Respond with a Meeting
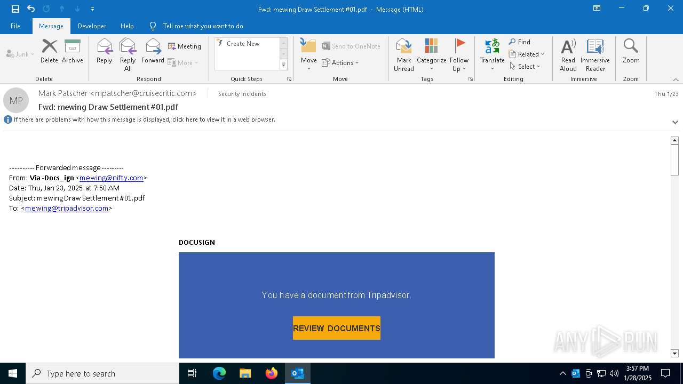The width and height of the screenshot is (683, 384). coord(185,46)
